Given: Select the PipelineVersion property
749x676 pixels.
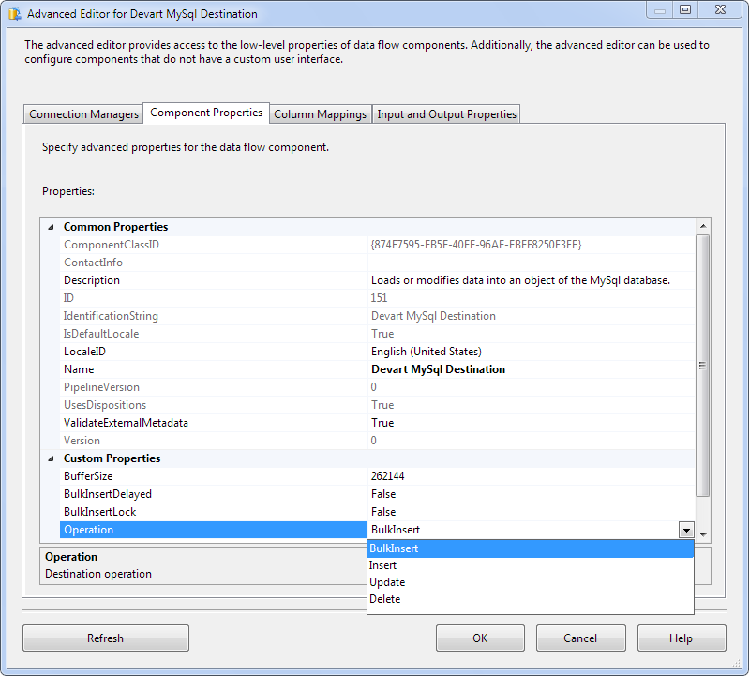Looking at the screenshot, I should [214, 387].
